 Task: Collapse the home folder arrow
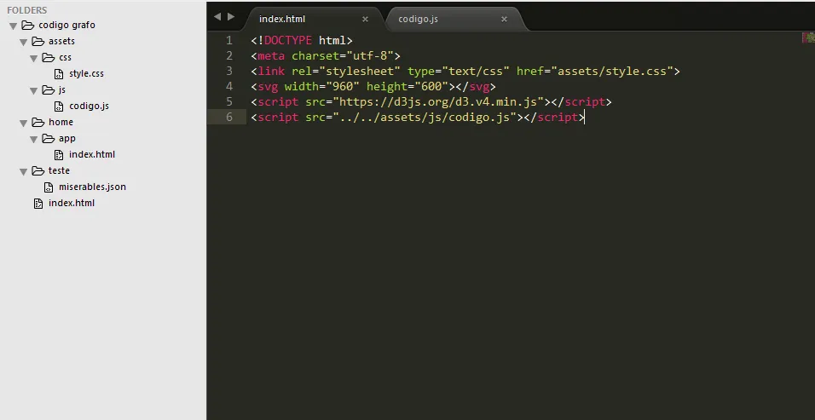pos(24,123)
